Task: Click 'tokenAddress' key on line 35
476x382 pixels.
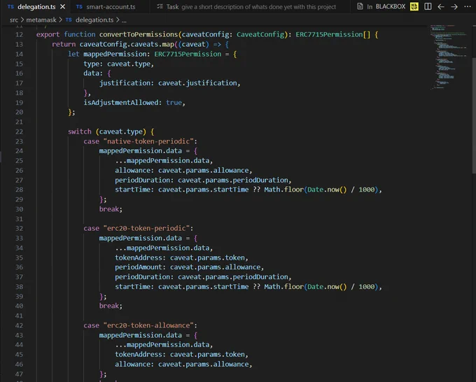Action: click(139, 257)
